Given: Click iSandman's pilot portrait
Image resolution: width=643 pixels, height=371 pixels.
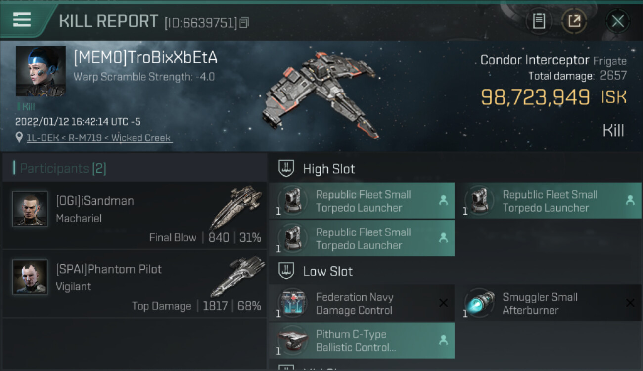Looking at the screenshot, I should 30,209.
